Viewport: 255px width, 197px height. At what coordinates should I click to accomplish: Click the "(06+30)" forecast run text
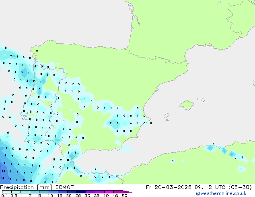point(240,187)
